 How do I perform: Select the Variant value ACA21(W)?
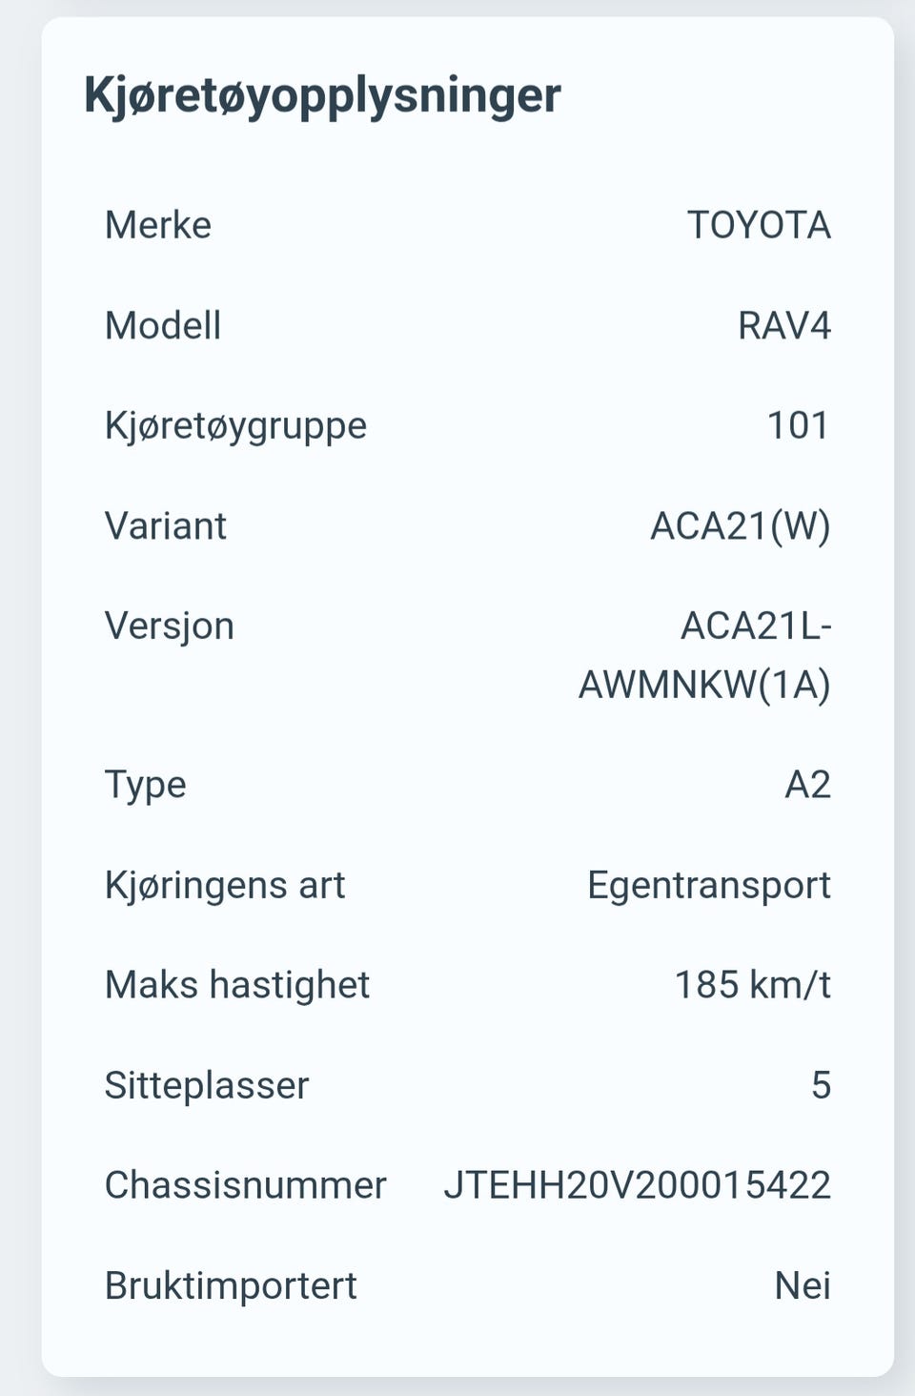740,526
